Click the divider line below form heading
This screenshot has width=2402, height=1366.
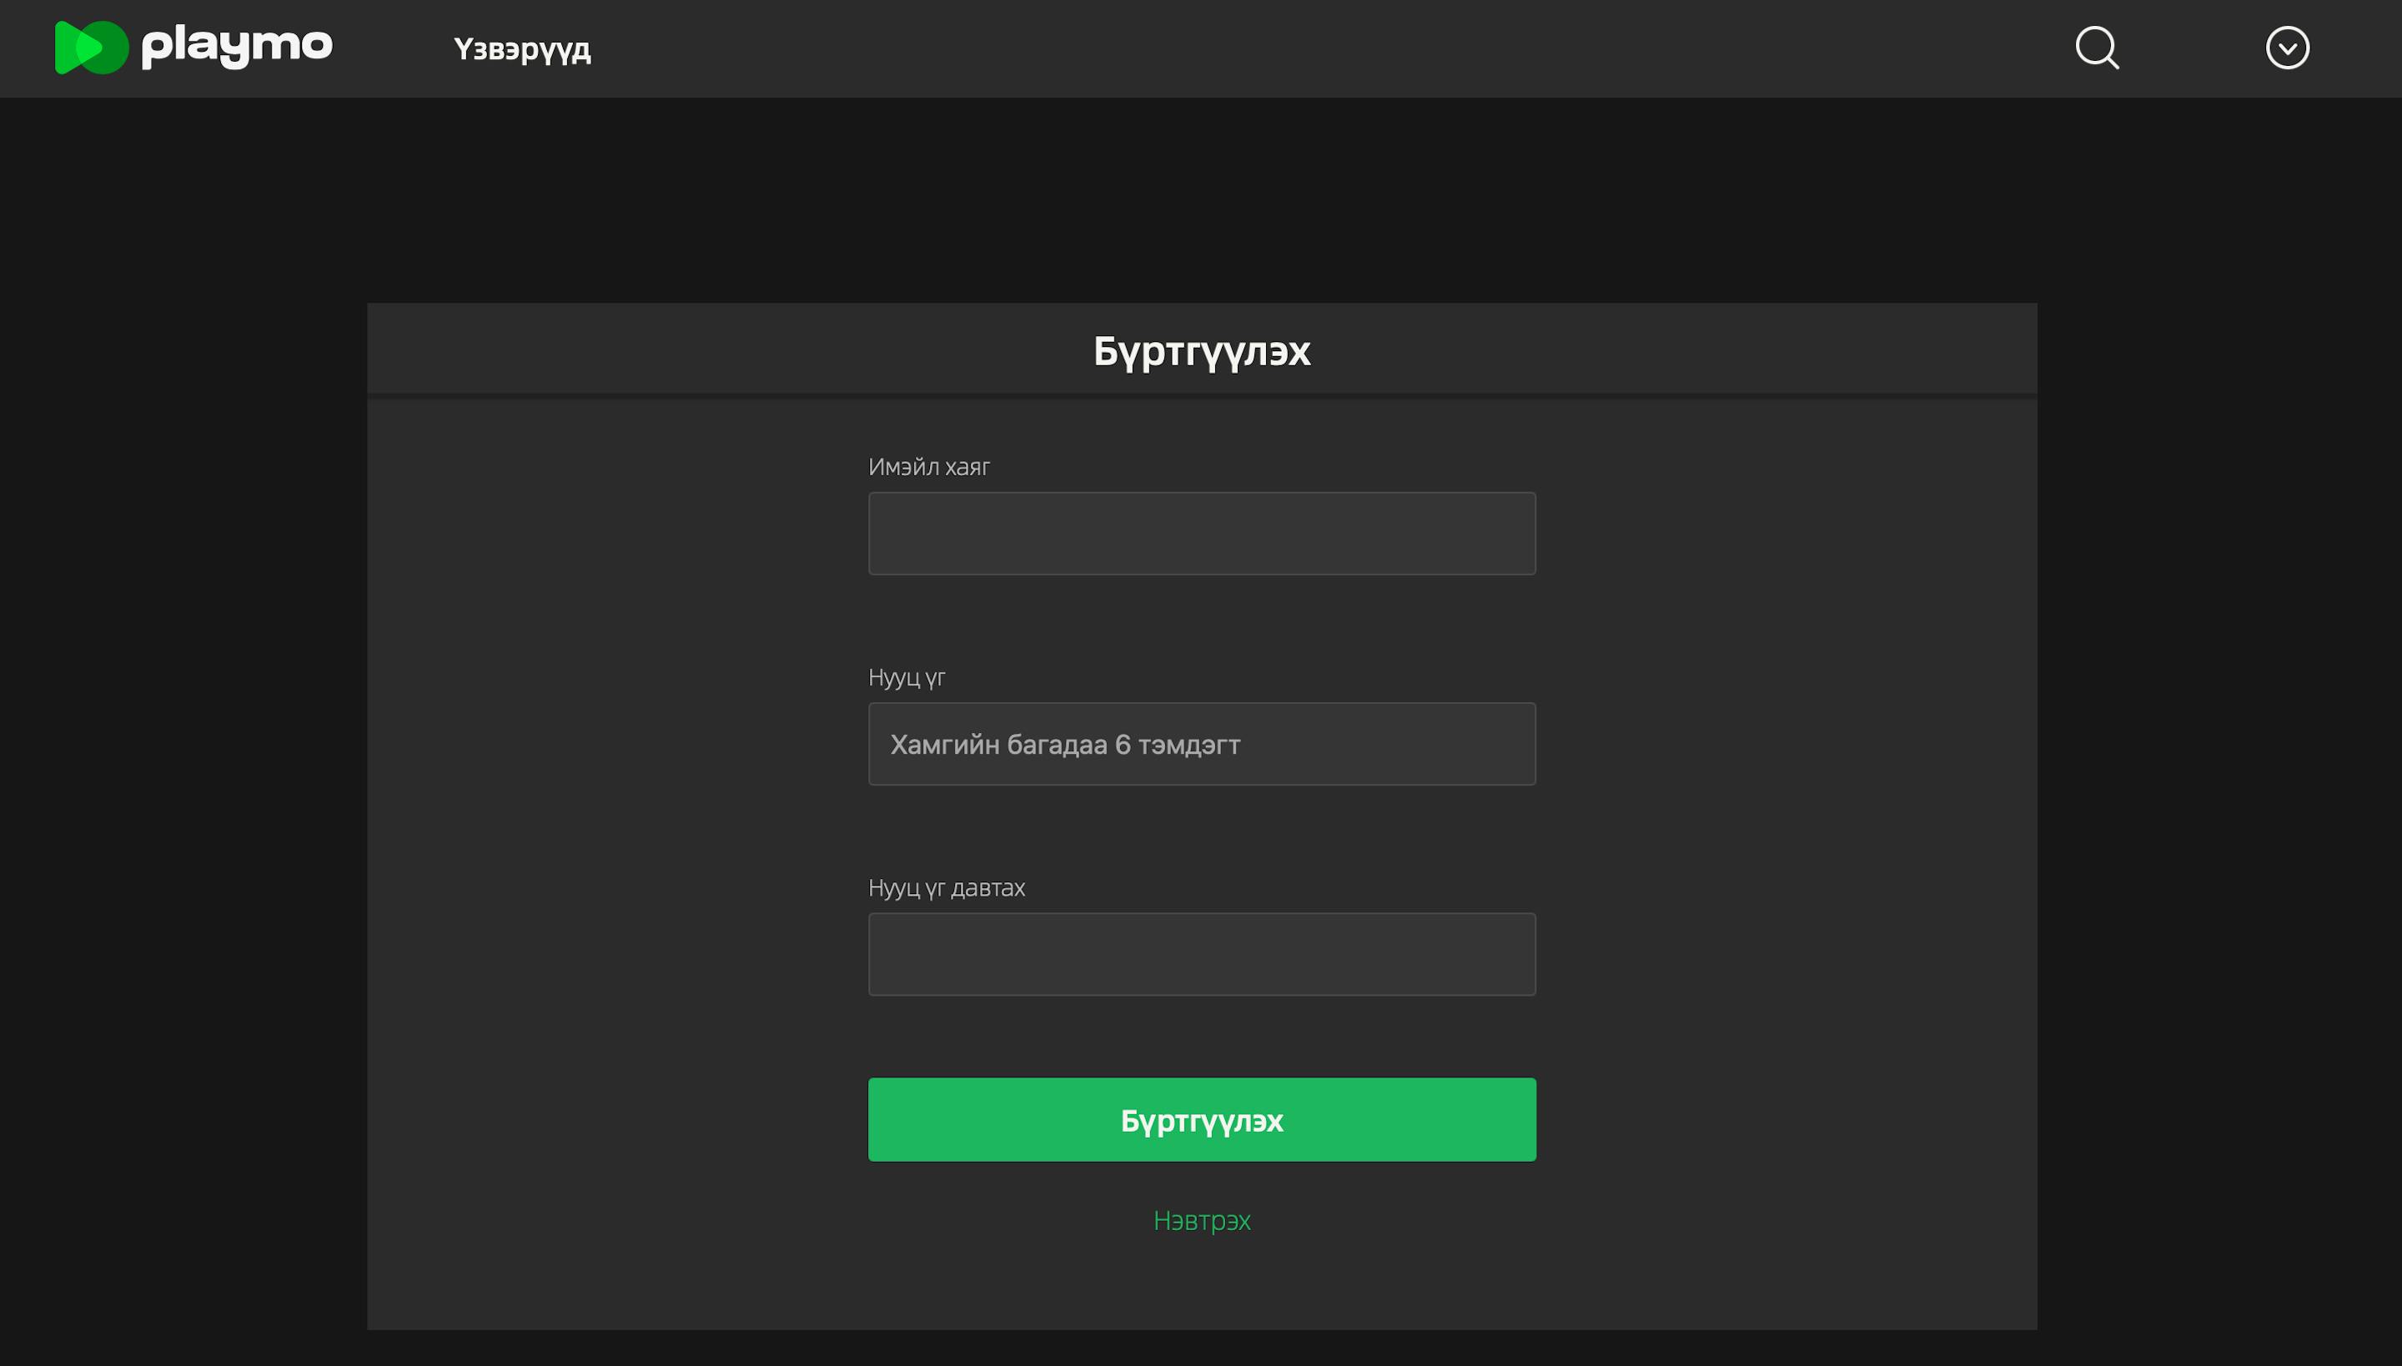[1201, 396]
